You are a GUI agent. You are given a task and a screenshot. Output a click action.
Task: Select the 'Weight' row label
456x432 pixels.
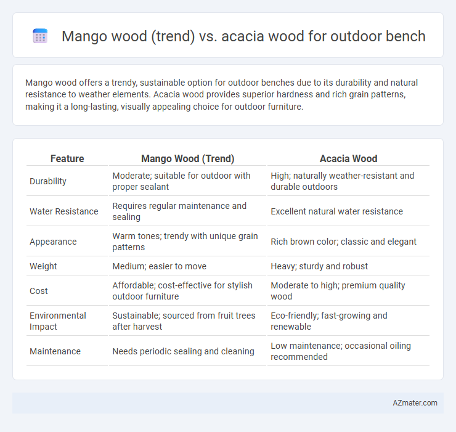tap(43, 266)
